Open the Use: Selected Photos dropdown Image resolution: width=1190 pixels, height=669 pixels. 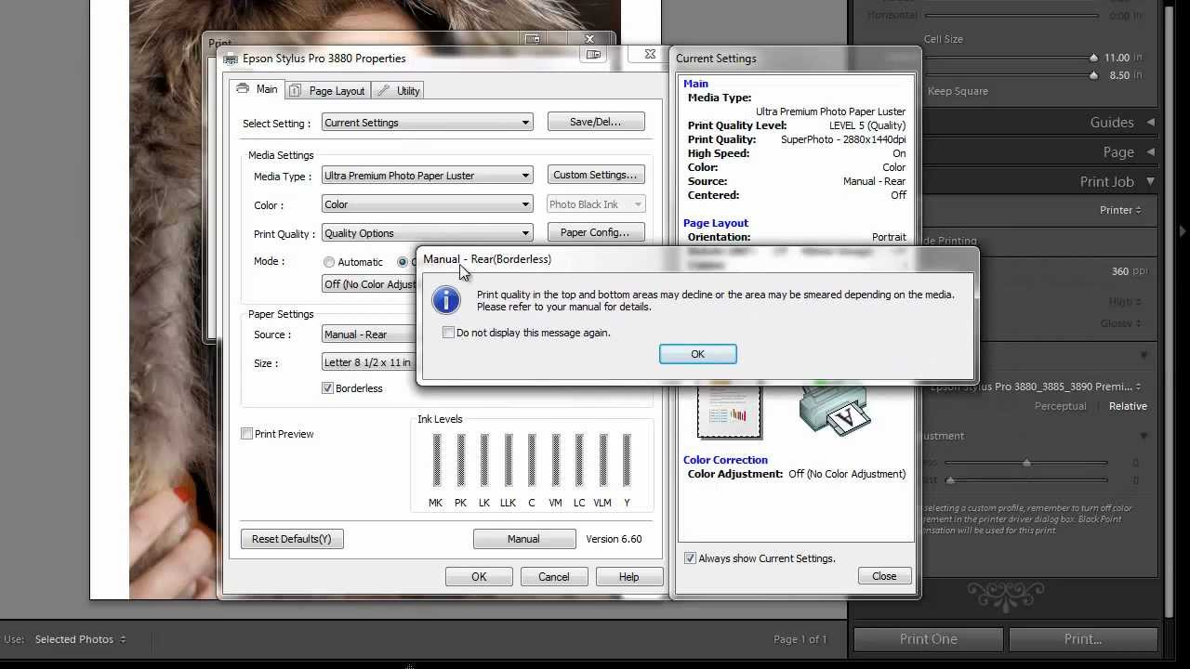[x=80, y=639]
